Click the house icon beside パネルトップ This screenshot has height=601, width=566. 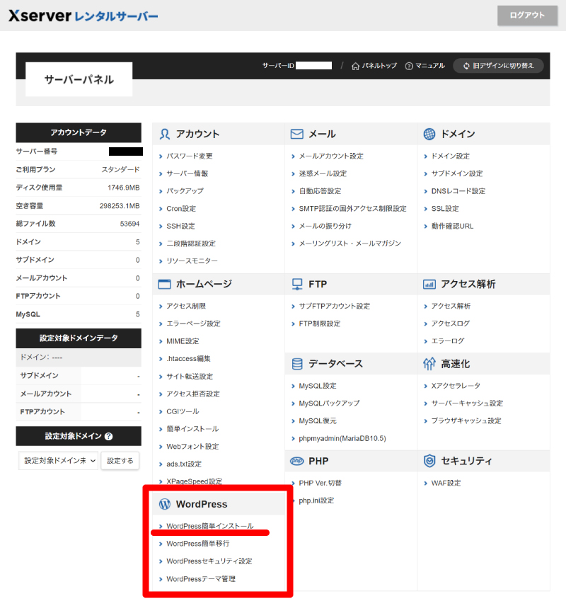click(x=355, y=67)
